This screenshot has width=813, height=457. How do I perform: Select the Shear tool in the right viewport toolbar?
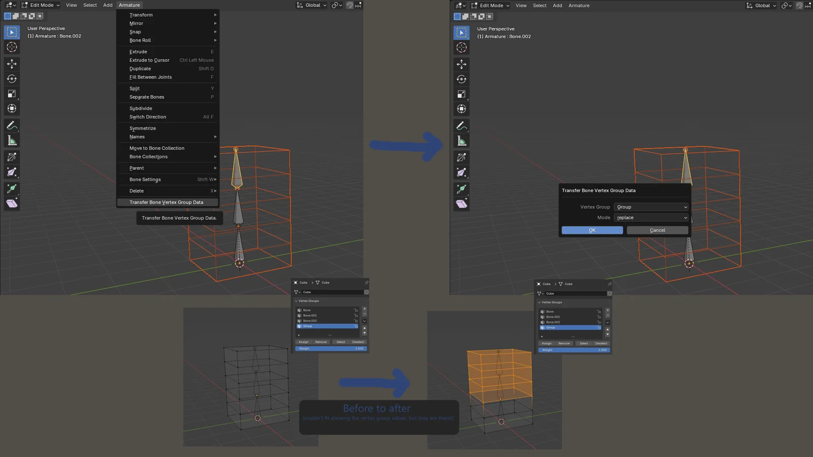tap(461, 204)
